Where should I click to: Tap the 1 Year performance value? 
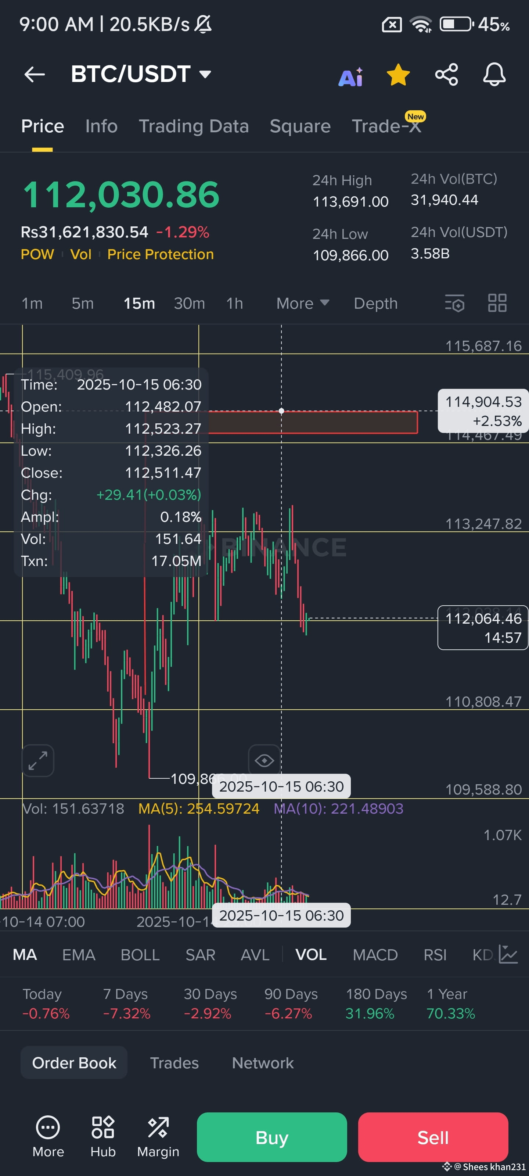(x=450, y=1014)
